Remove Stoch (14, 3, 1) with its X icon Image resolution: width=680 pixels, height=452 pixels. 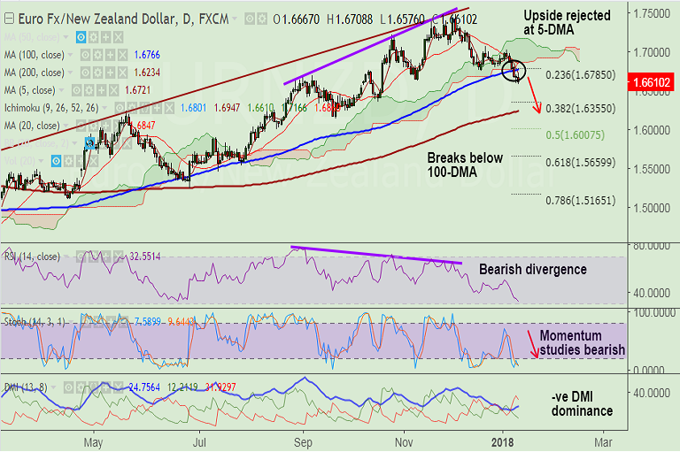point(122,322)
